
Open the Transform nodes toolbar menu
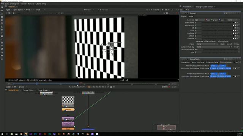2,33
